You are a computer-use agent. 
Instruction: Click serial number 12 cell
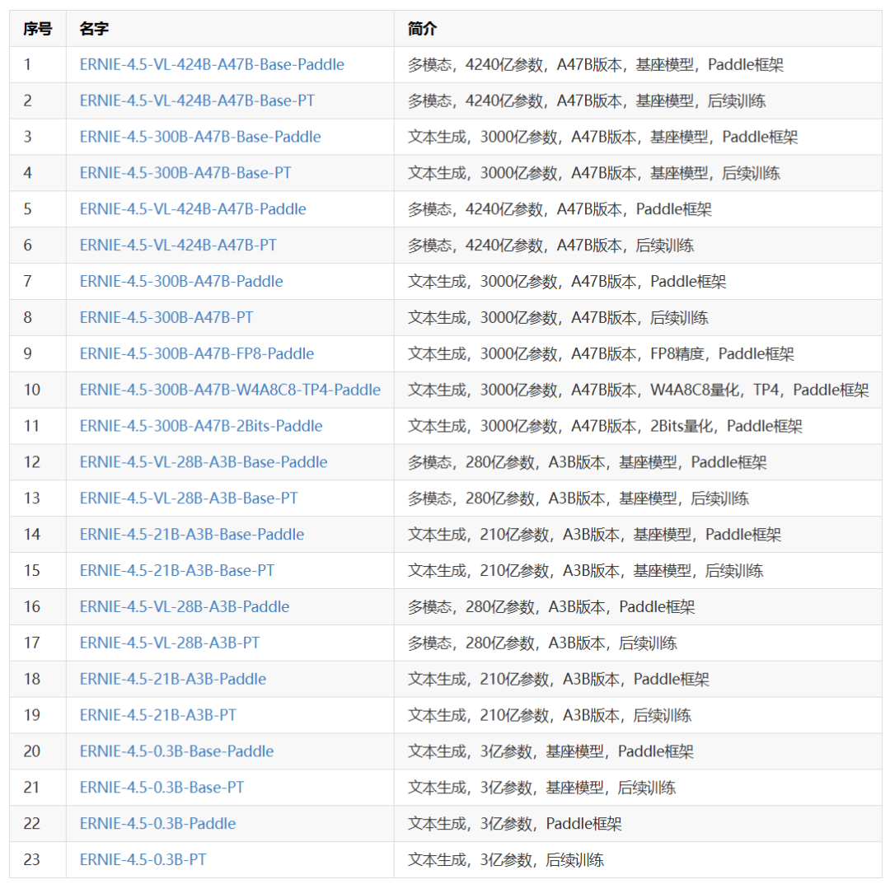point(37,462)
